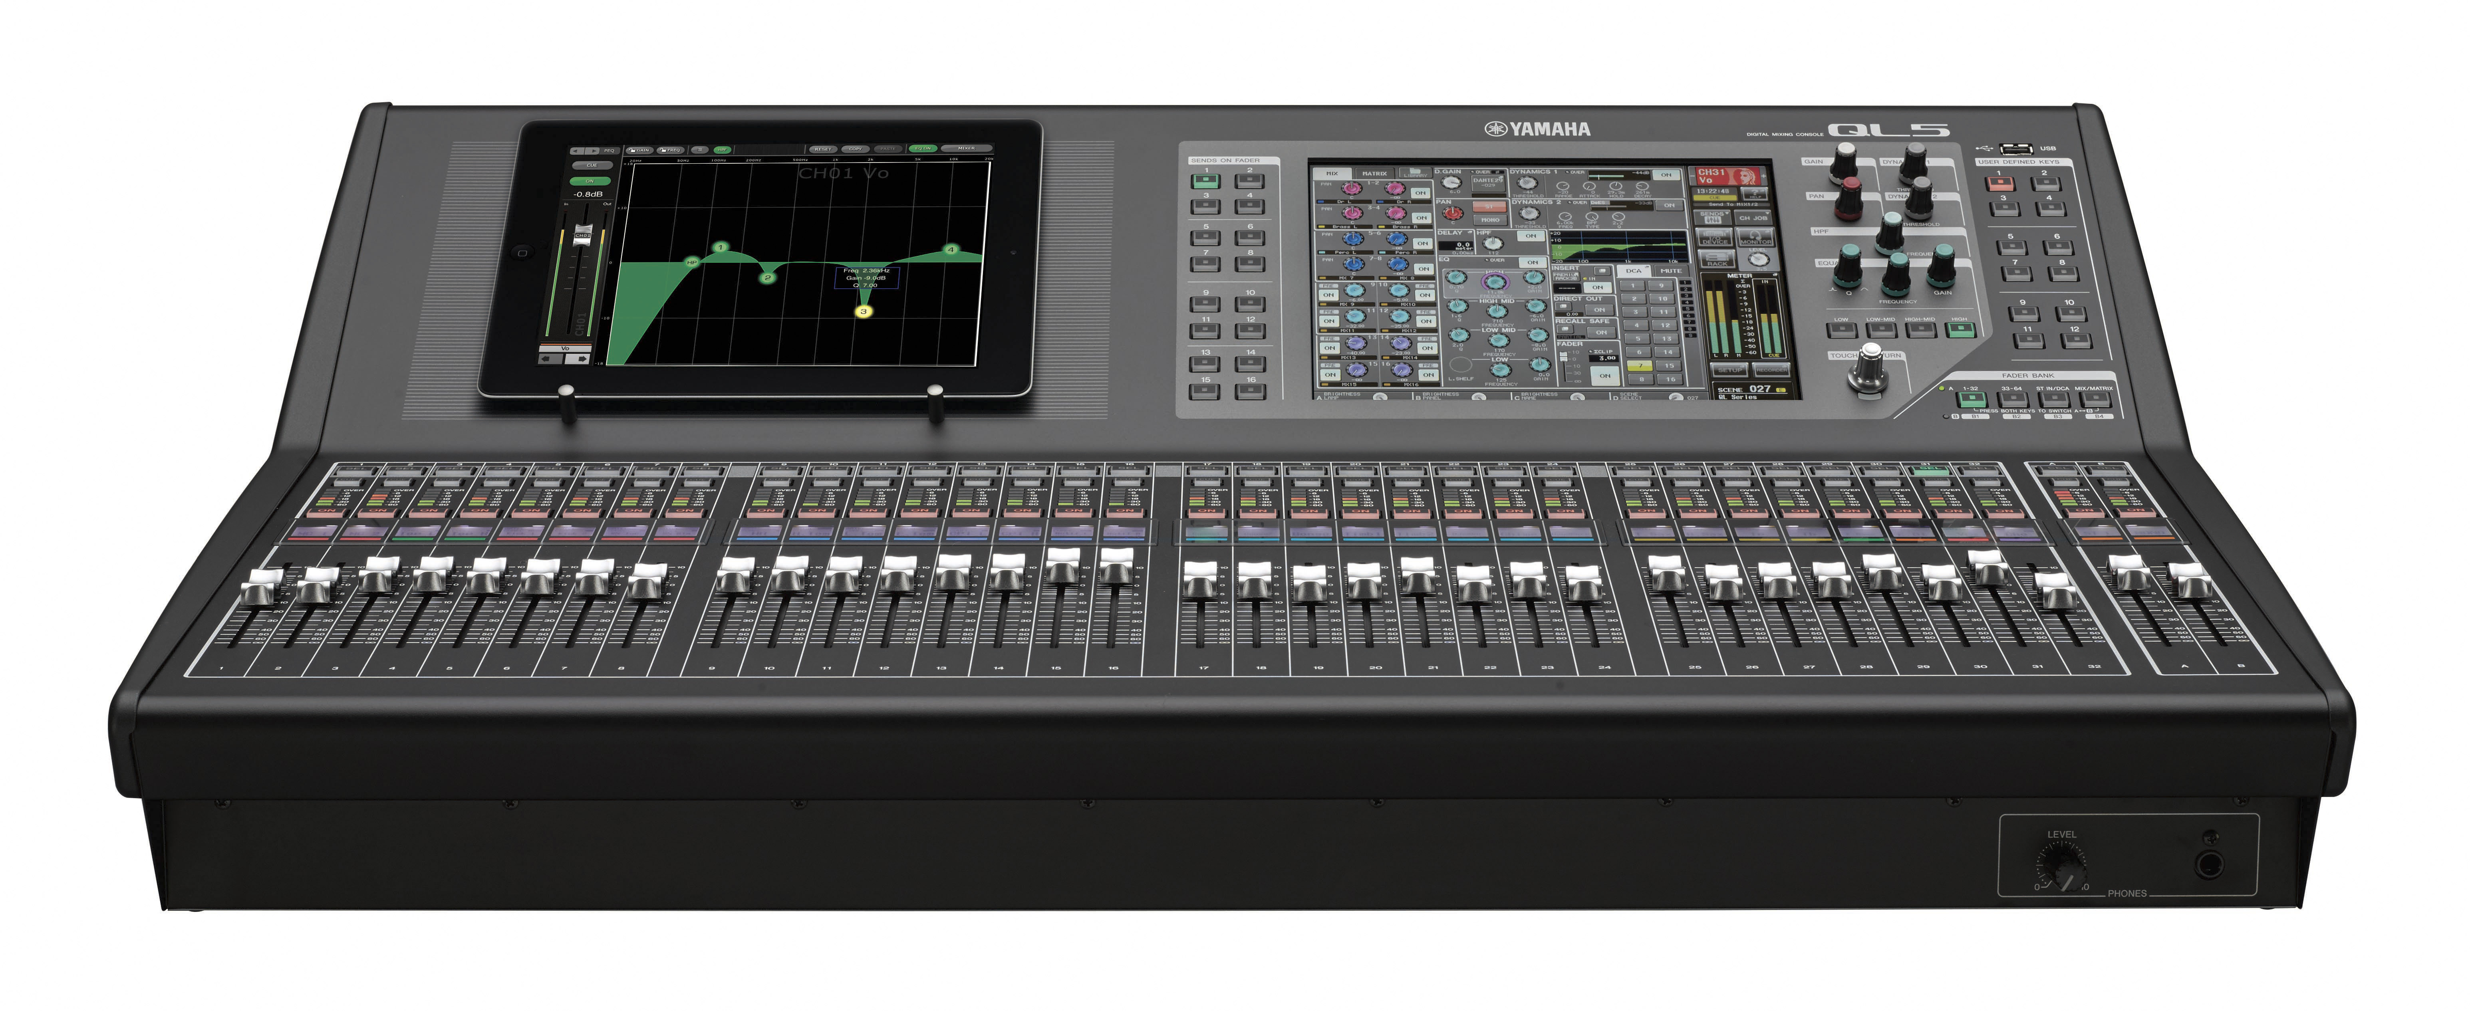The height and width of the screenshot is (1011, 2470).
Task: Toggle the HIGH equalizer band key
Action: [x=1960, y=330]
